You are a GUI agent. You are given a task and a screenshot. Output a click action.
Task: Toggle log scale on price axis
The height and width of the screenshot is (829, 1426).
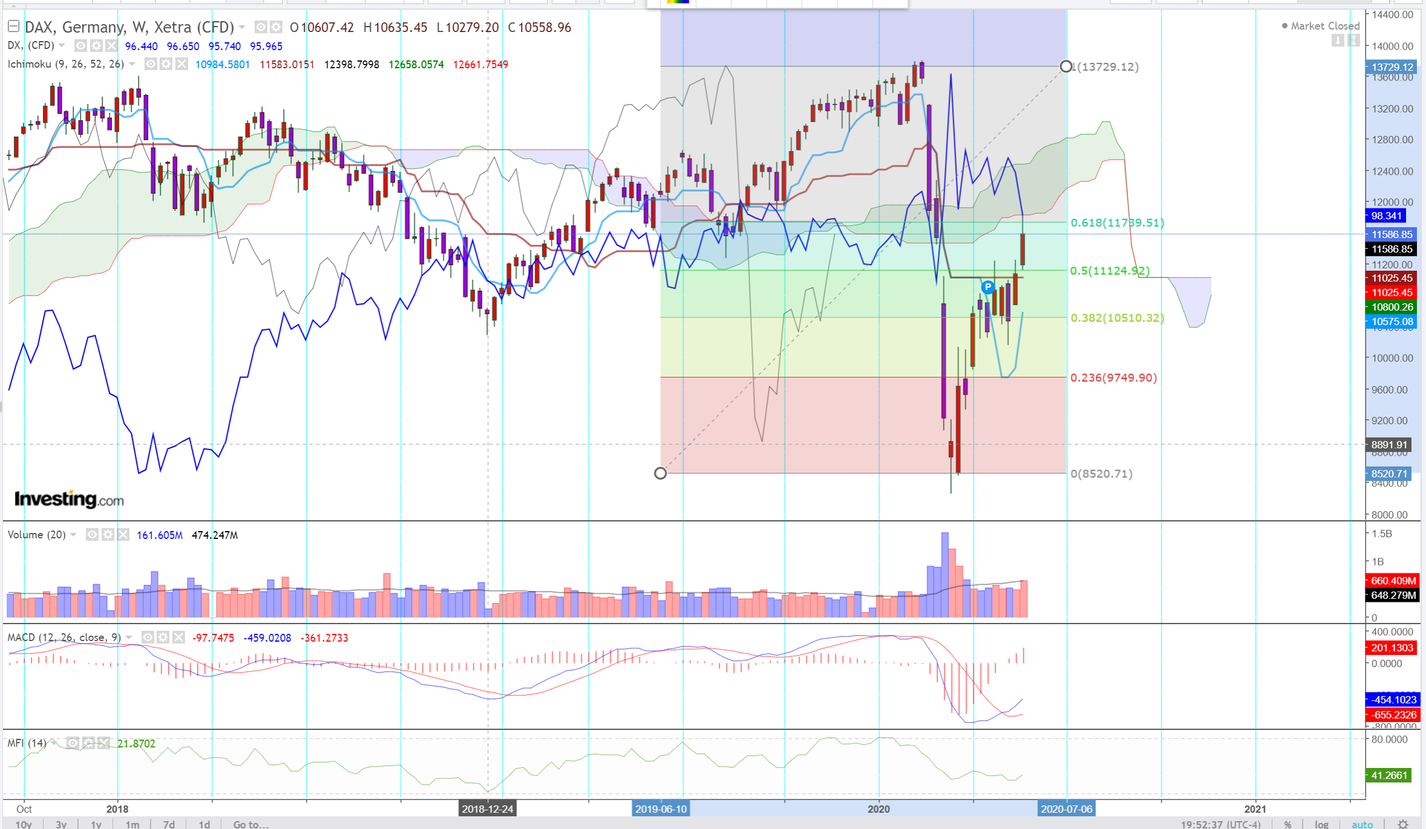[1321, 824]
